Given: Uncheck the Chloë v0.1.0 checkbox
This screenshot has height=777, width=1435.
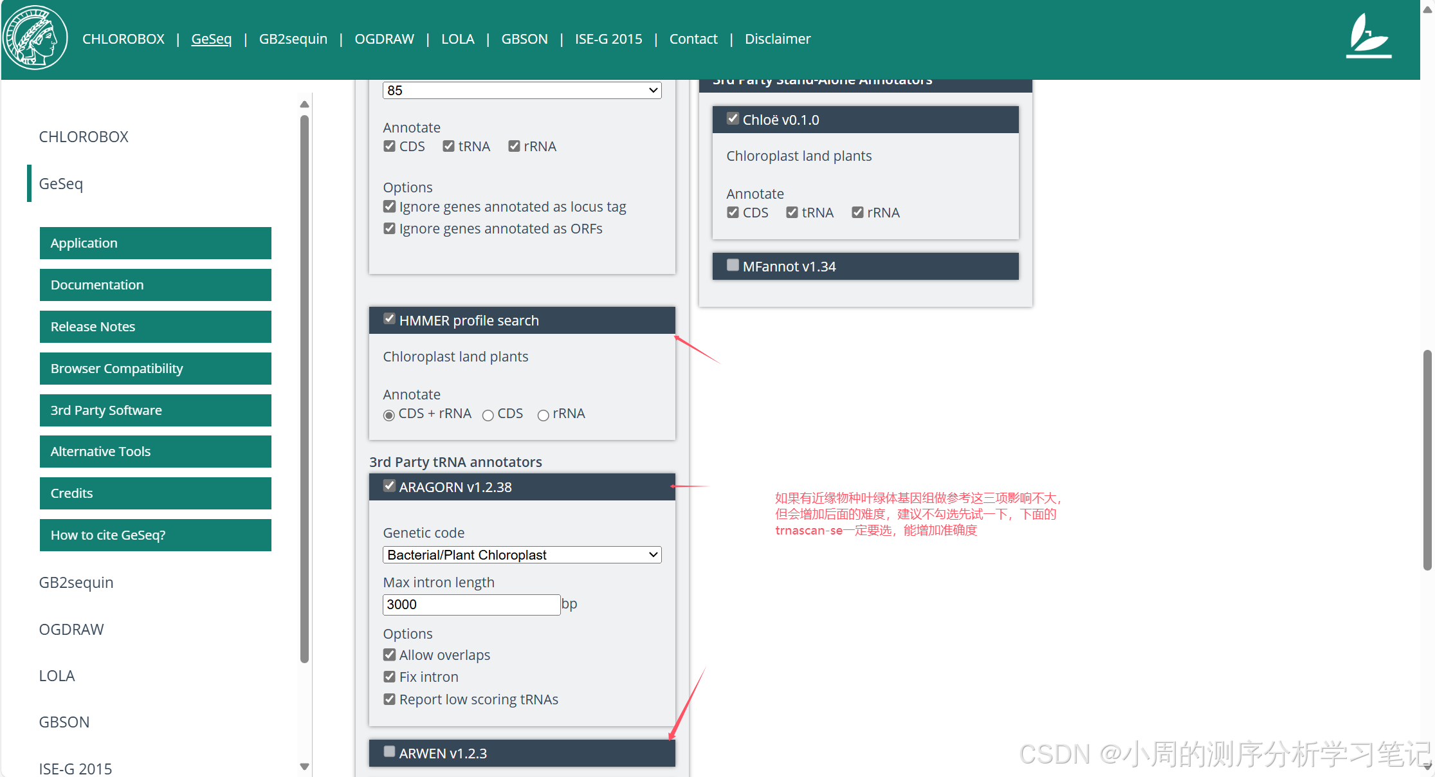Looking at the screenshot, I should [733, 118].
